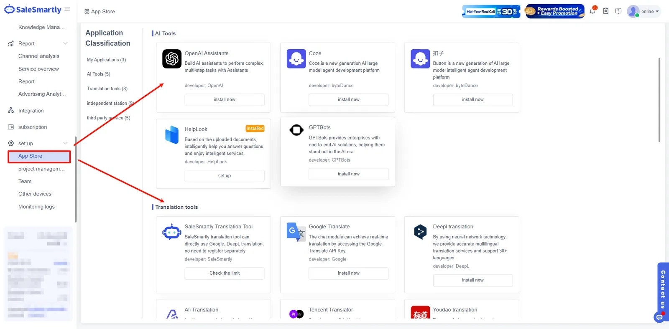Viewport: 669px width, 329px height.
Task: Click HelpLook set up button
Action: click(x=225, y=176)
